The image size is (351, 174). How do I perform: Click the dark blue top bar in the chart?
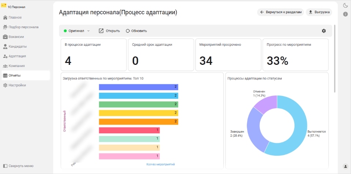coord(139,87)
